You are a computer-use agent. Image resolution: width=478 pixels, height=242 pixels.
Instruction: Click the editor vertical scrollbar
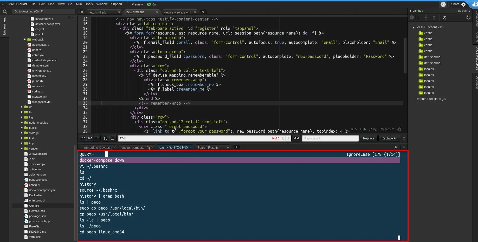point(405,55)
